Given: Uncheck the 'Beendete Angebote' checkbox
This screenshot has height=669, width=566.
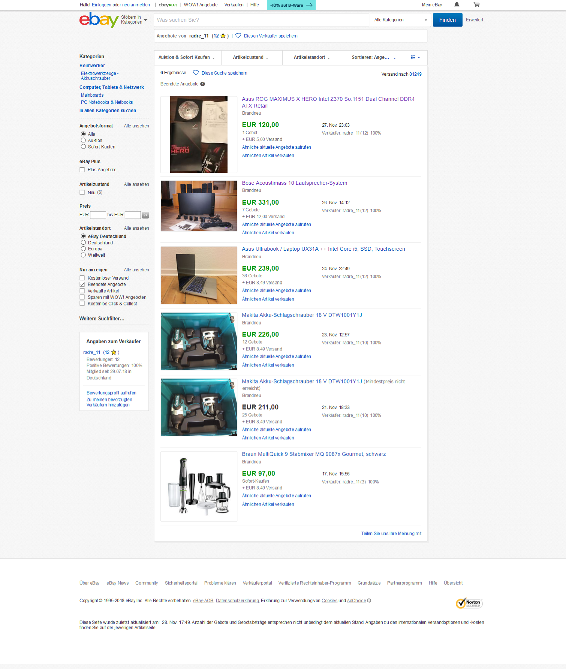Looking at the screenshot, I should pyautogui.click(x=82, y=284).
